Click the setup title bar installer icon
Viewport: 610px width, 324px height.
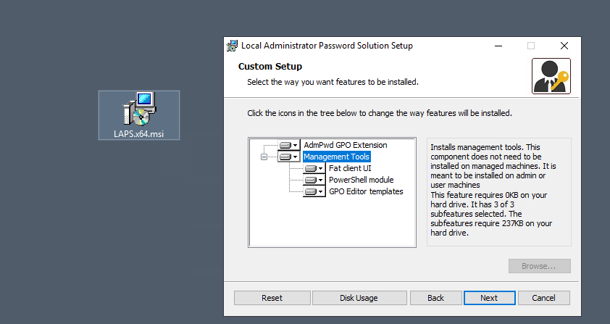232,46
